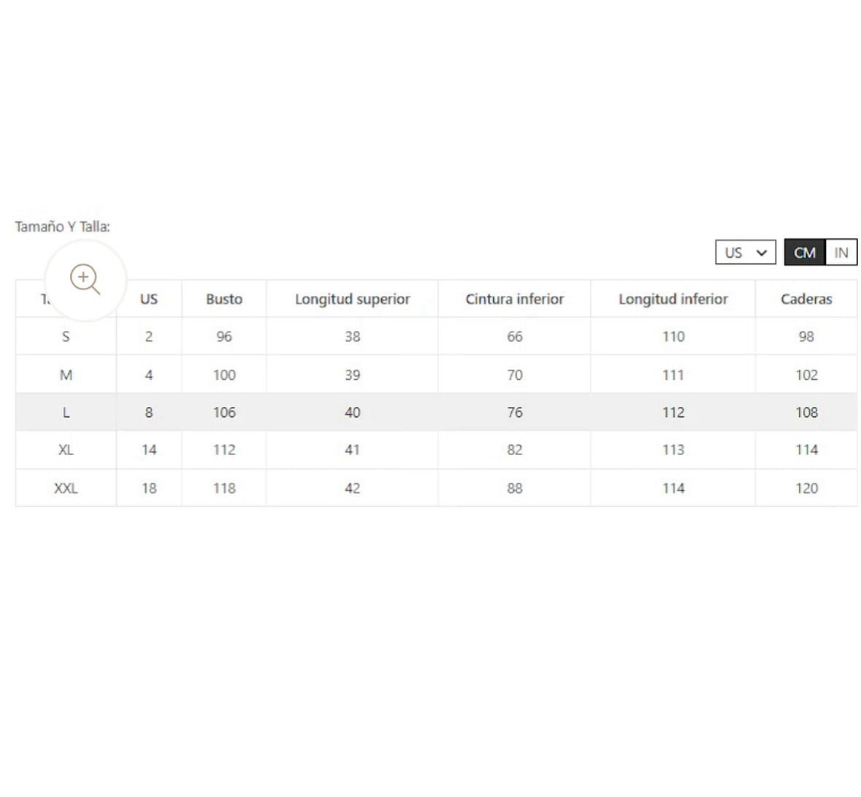Click waist value 66 in S row
Image resolution: width=861 pixels, height=797 pixels.
tap(514, 337)
